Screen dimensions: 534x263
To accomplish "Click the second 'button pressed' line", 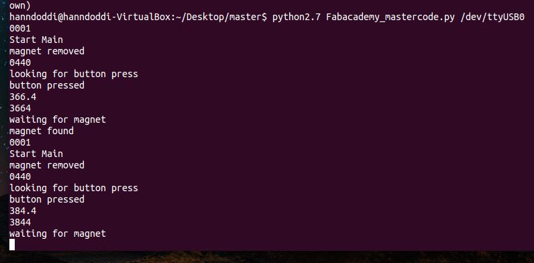I will [x=47, y=199].
